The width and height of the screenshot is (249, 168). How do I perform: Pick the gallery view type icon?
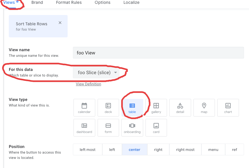point(156,107)
